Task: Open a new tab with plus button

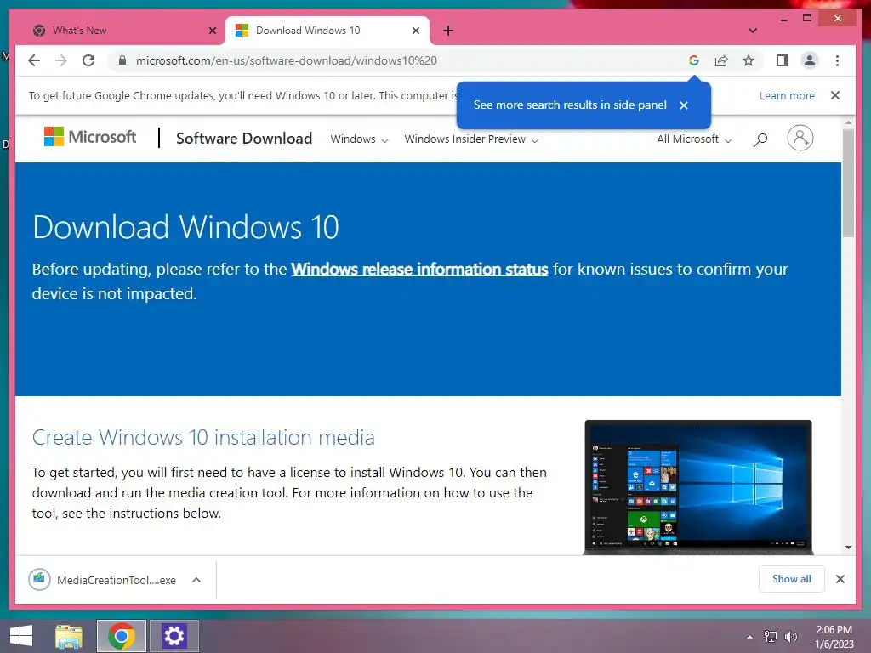Action: [x=448, y=31]
